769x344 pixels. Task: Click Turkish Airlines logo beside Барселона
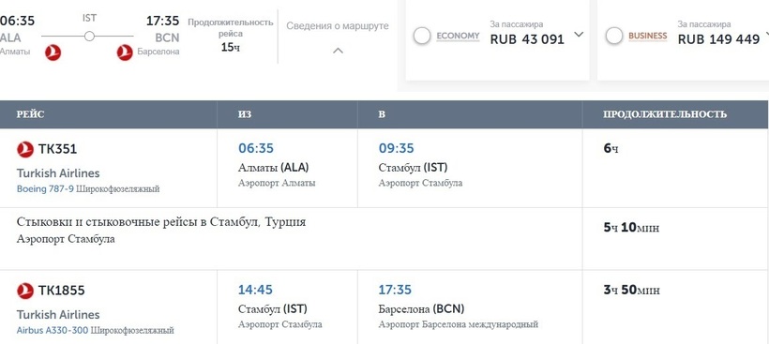tap(125, 52)
